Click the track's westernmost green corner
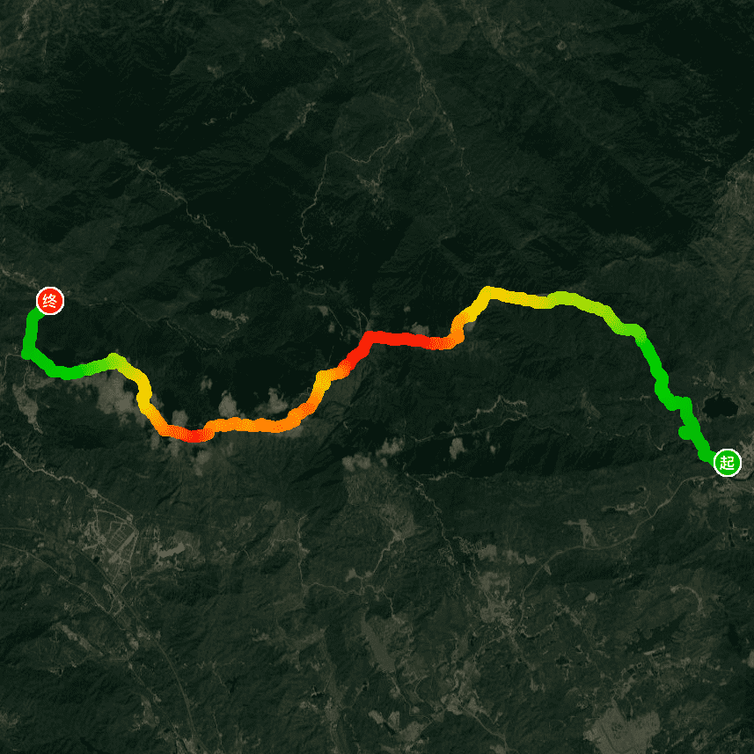The width and height of the screenshot is (754, 754). coord(27,354)
